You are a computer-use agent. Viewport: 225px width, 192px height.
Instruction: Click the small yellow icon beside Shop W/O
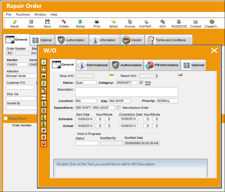[112, 75]
